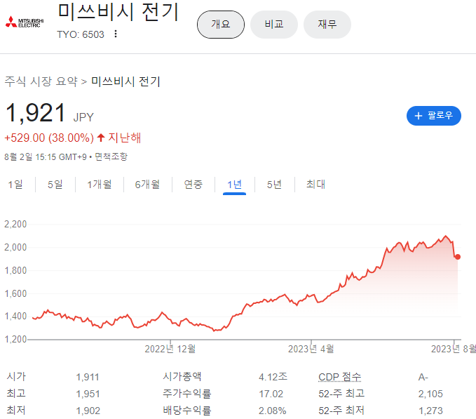Switch chart to 6개월 range

click(x=147, y=184)
